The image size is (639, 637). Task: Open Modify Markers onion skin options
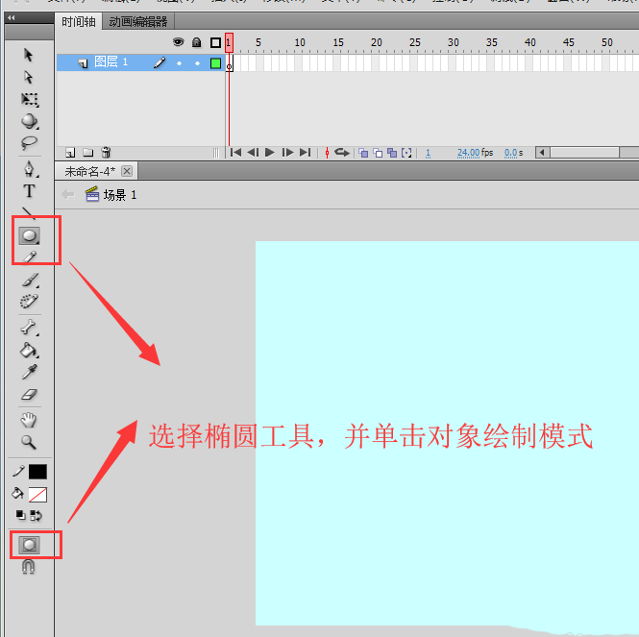click(x=406, y=153)
